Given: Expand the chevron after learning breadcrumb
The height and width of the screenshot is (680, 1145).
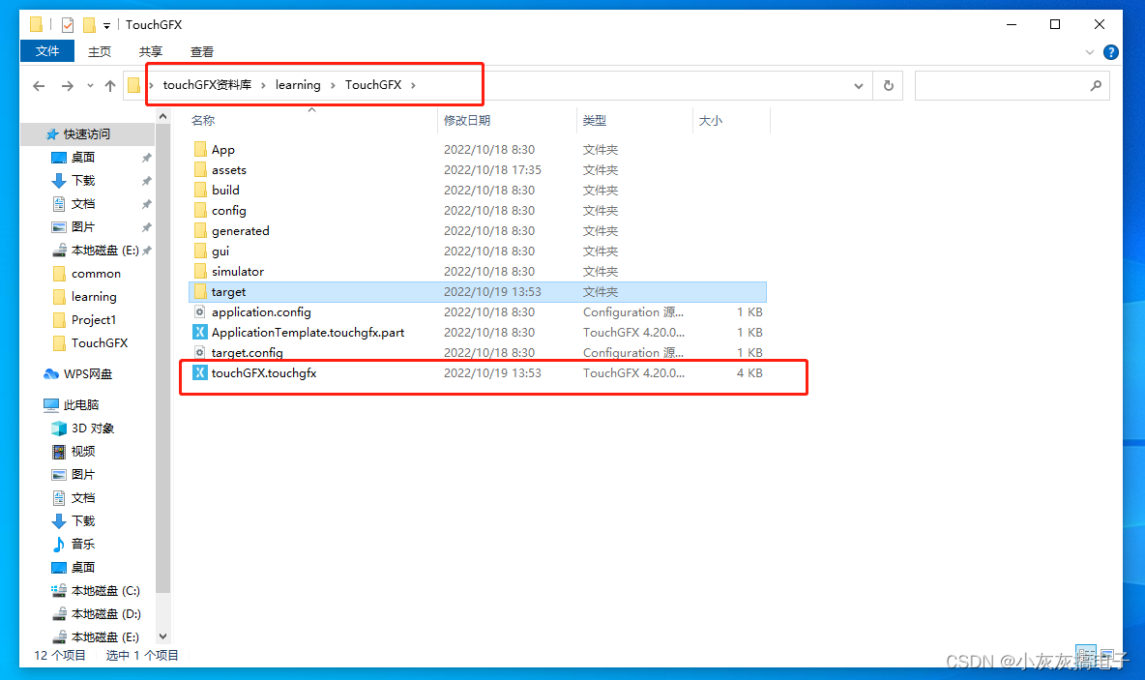Looking at the screenshot, I should (333, 85).
